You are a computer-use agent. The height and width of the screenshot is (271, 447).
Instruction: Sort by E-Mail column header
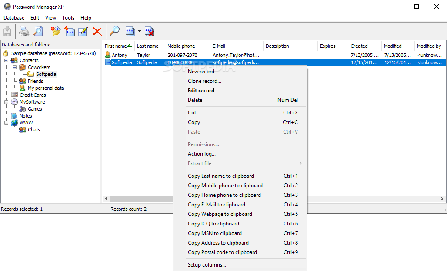[x=237, y=46]
